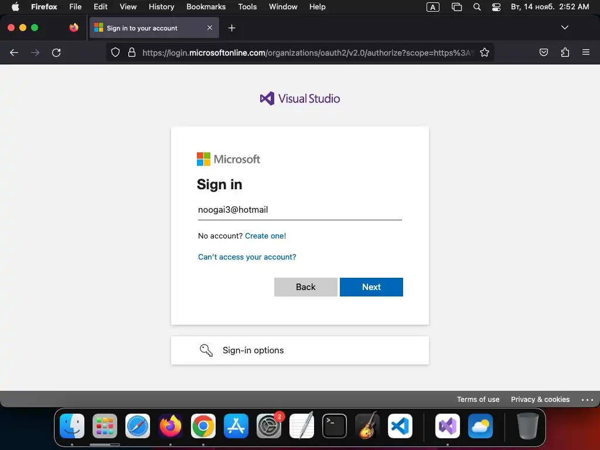Screen dimensions: 600x450
Task: Open Control Center in menu bar
Action: coord(496,7)
